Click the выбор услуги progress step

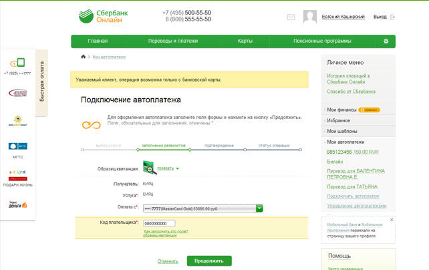108,146
